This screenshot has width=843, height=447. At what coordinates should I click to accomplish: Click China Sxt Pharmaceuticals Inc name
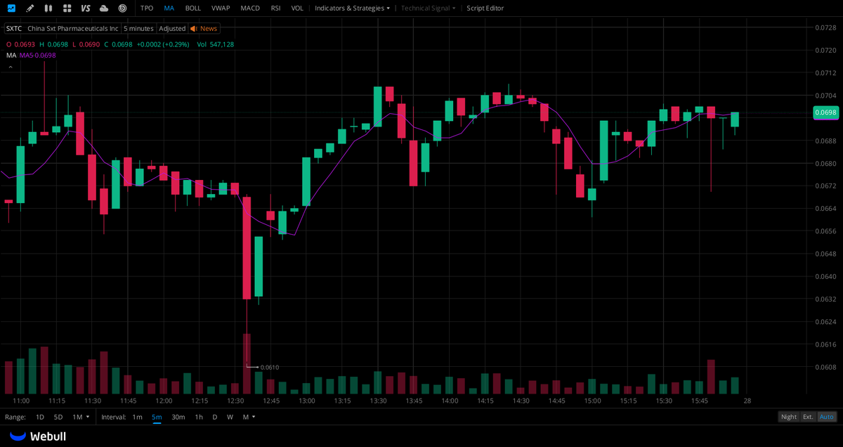coord(73,29)
